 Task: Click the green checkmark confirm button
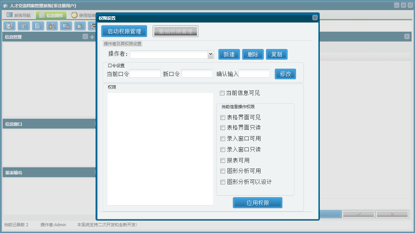358,214
